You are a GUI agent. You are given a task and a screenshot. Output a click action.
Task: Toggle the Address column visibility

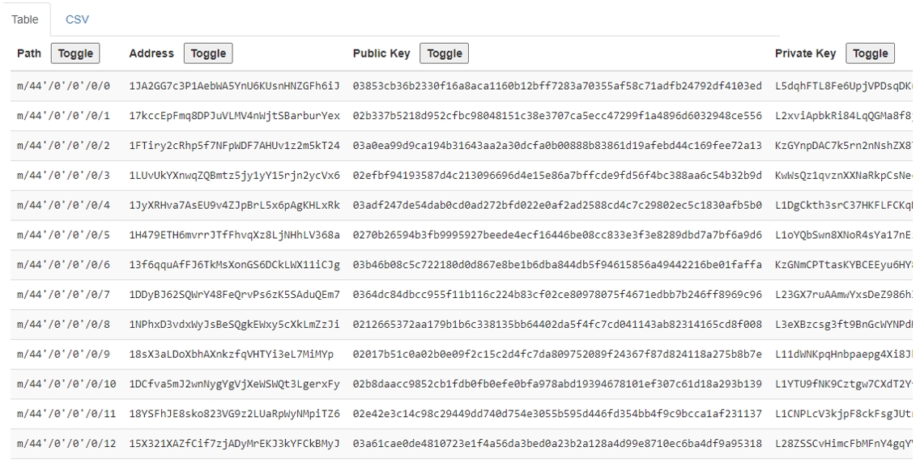point(208,53)
